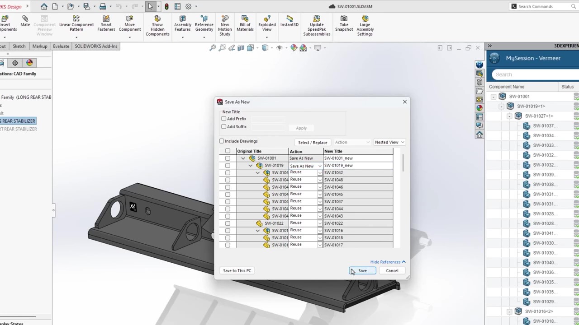Click Hide References in the dialog
This screenshot has height=325, width=579.
pyautogui.click(x=385, y=262)
